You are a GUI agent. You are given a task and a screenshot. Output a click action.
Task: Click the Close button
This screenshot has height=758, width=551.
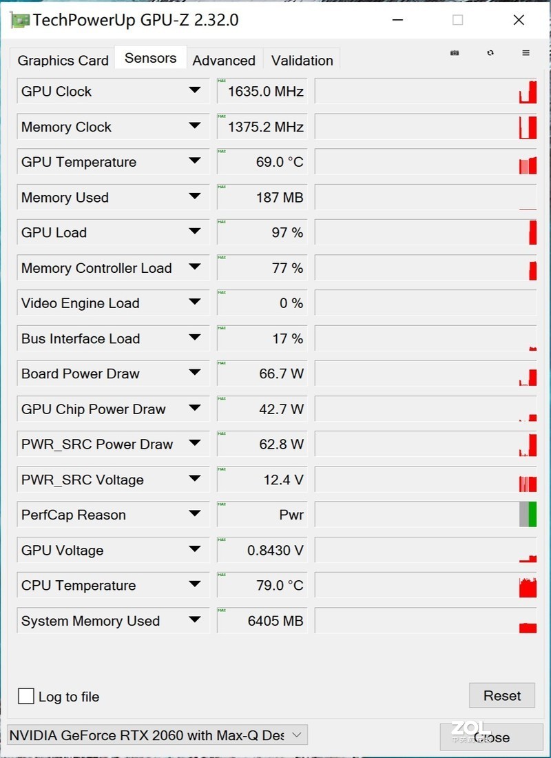(492, 737)
